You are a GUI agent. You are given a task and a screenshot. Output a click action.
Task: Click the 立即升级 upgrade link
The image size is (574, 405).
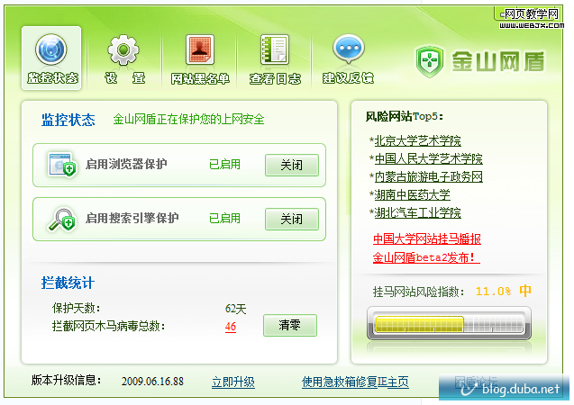(233, 382)
